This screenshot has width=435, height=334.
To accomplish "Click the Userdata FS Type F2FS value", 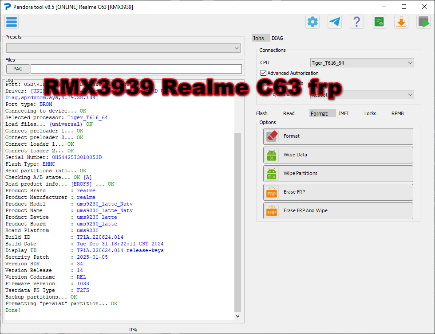I will [83, 290].
